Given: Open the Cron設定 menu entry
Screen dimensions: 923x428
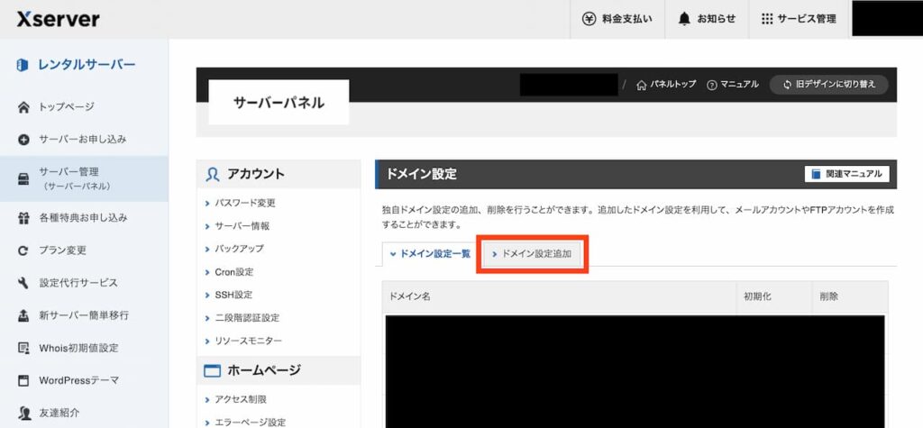Looking at the screenshot, I should [x=234, y=271].
